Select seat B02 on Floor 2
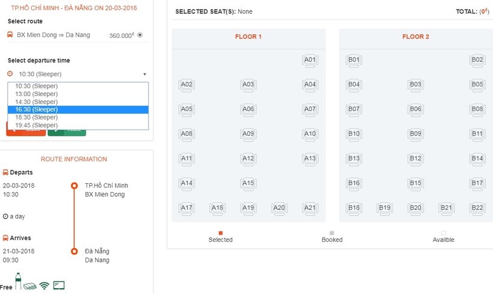493x293 pixels. click(477, 61)
